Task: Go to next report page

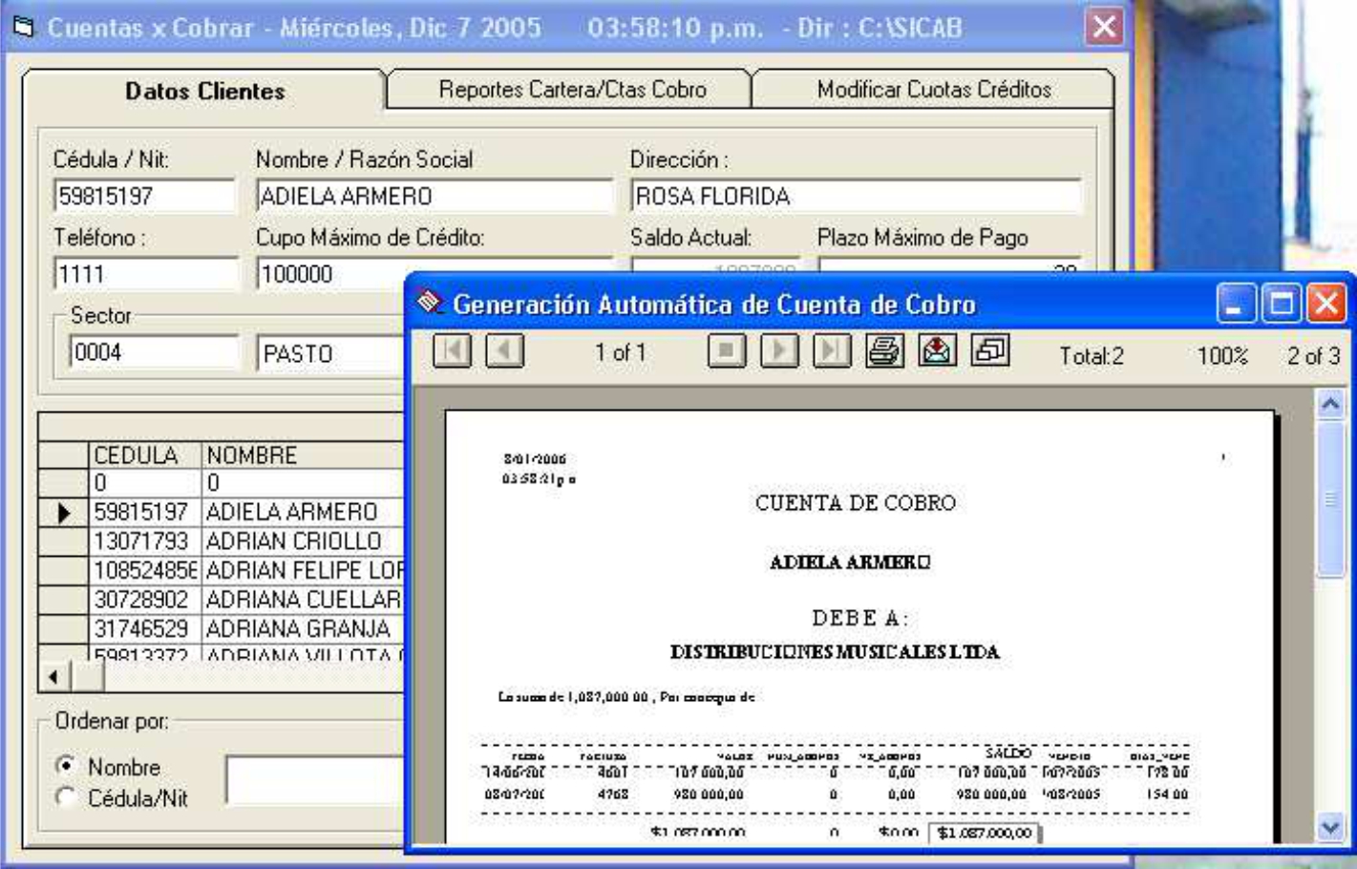Action: pos(779,352)
